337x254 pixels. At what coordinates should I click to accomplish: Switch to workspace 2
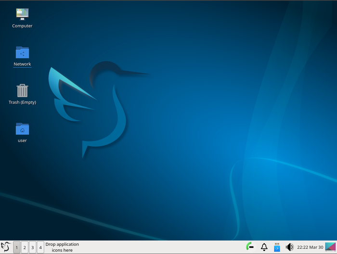(25, 248)
